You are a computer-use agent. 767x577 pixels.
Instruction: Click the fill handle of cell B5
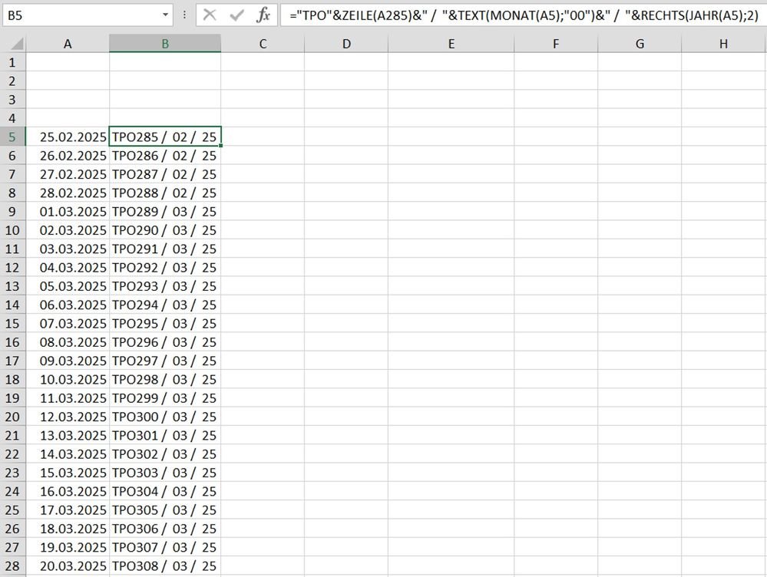[221, 146]
